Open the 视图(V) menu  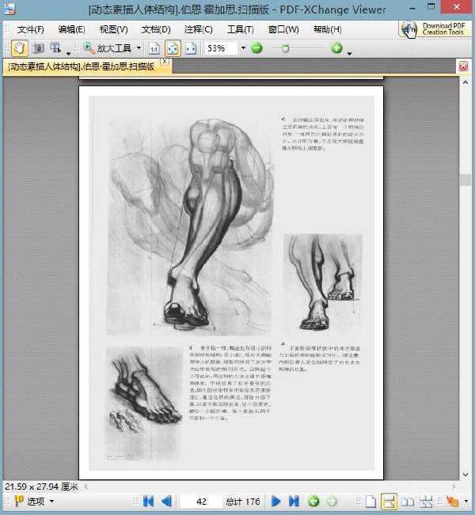point(113,29)
